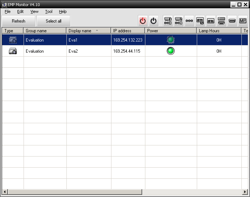
Task: Switch source to Computer 2 input icon
Action: click(179, 21)
